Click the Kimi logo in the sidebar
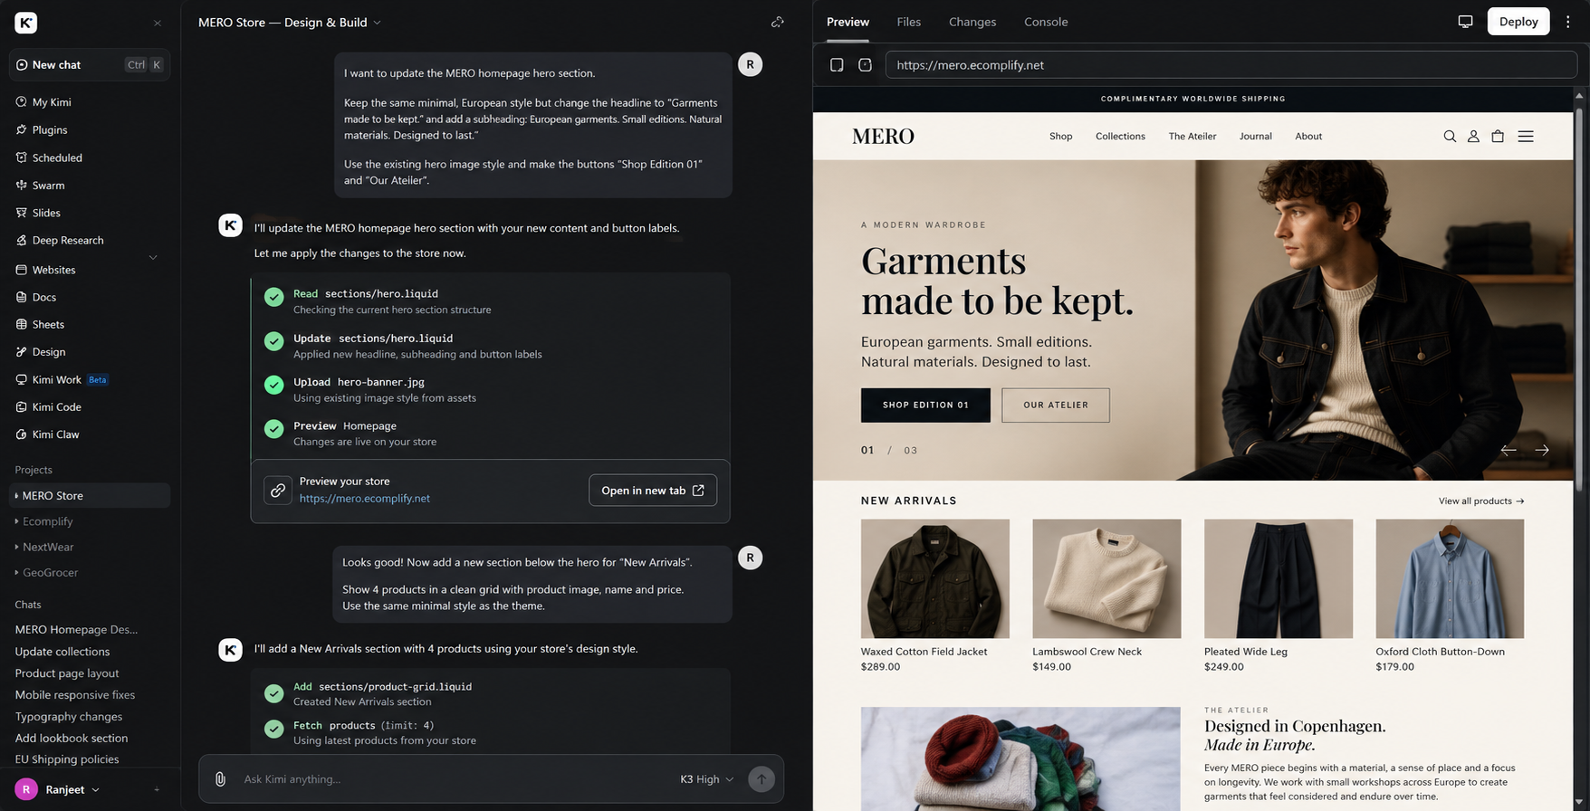1590x811 pixels. click(26, 23)
